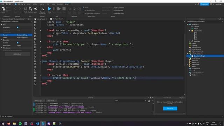Collapse the Data properties section

(1, 25)
